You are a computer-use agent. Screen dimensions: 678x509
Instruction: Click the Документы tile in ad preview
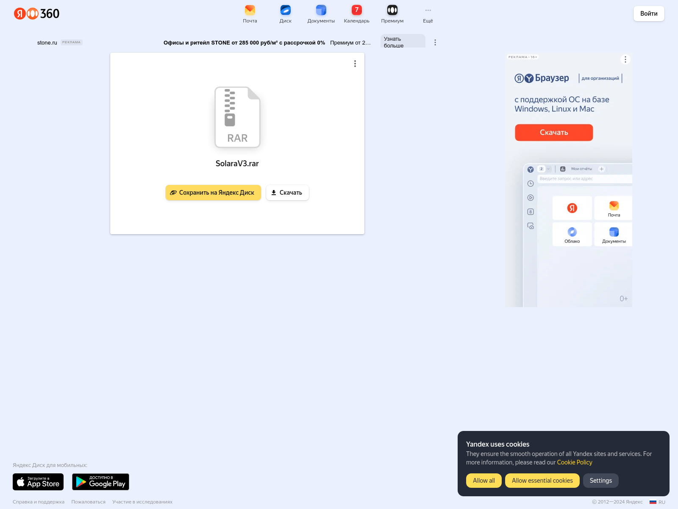pyautogui.click(x=614, y=234)
